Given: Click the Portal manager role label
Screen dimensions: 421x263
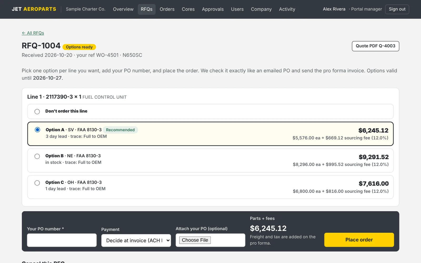Looking at the screenshot, I should 367,9.
